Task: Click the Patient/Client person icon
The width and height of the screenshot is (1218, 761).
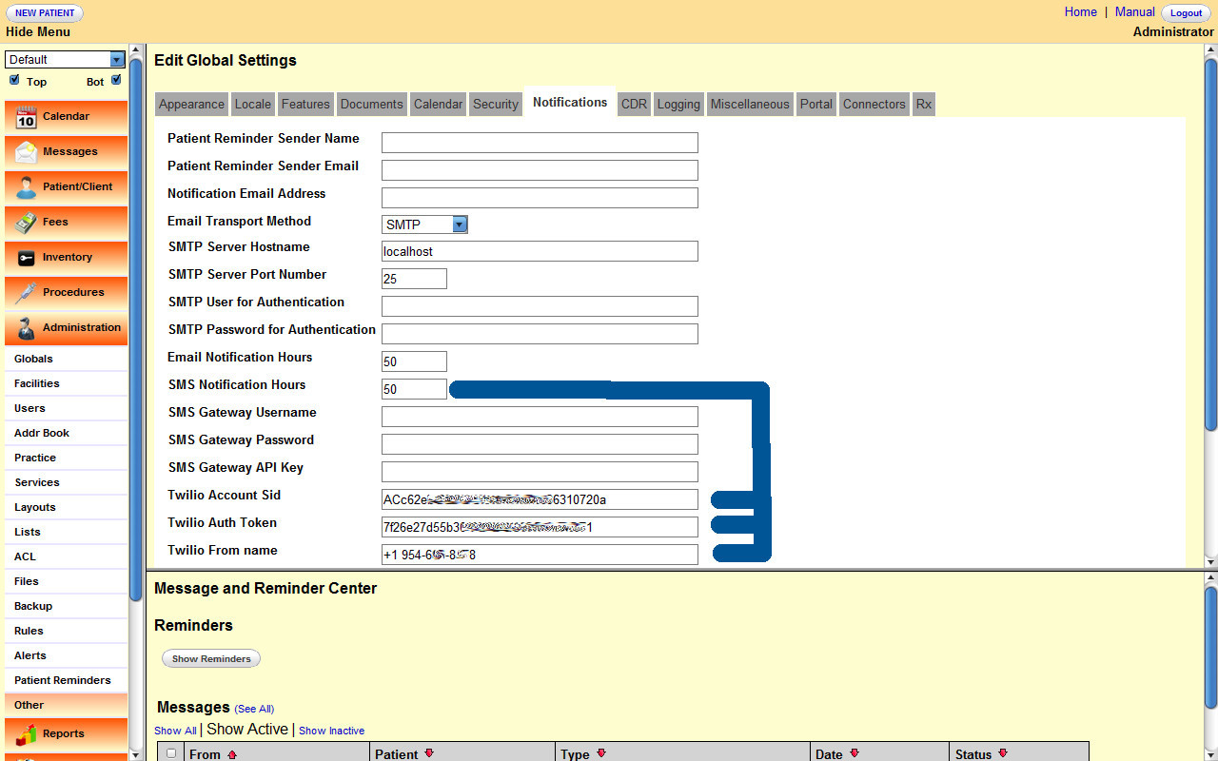Action: (26, 187)
